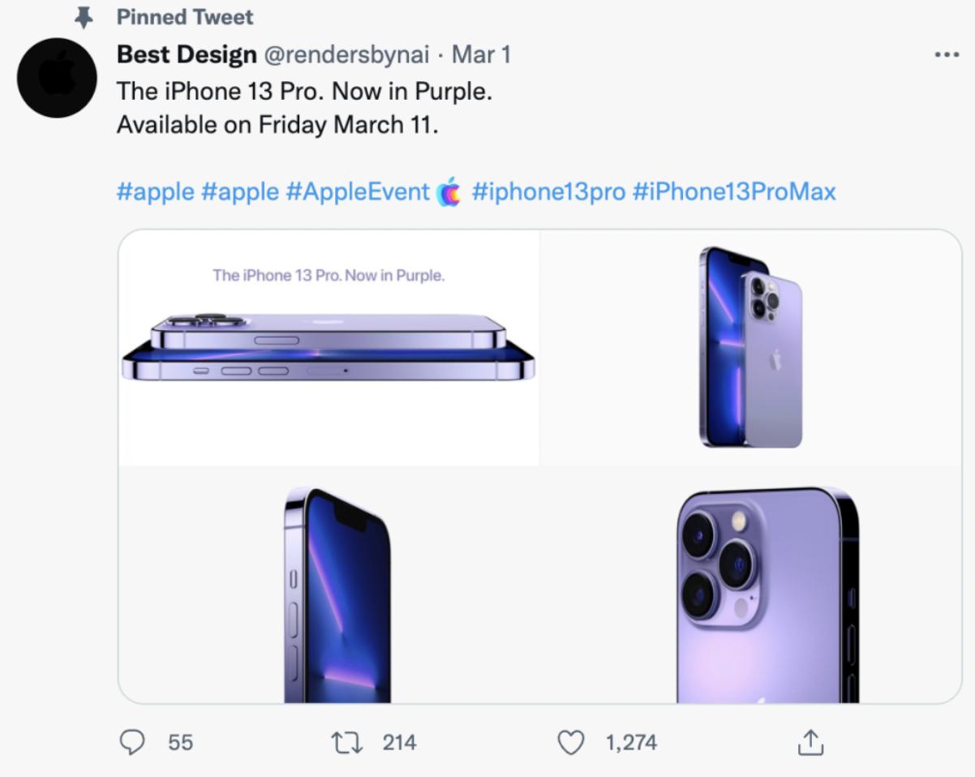Follow the #iPhone13ProMax hashtag
This screenshot has width=975, height=777.
point(733,192)
